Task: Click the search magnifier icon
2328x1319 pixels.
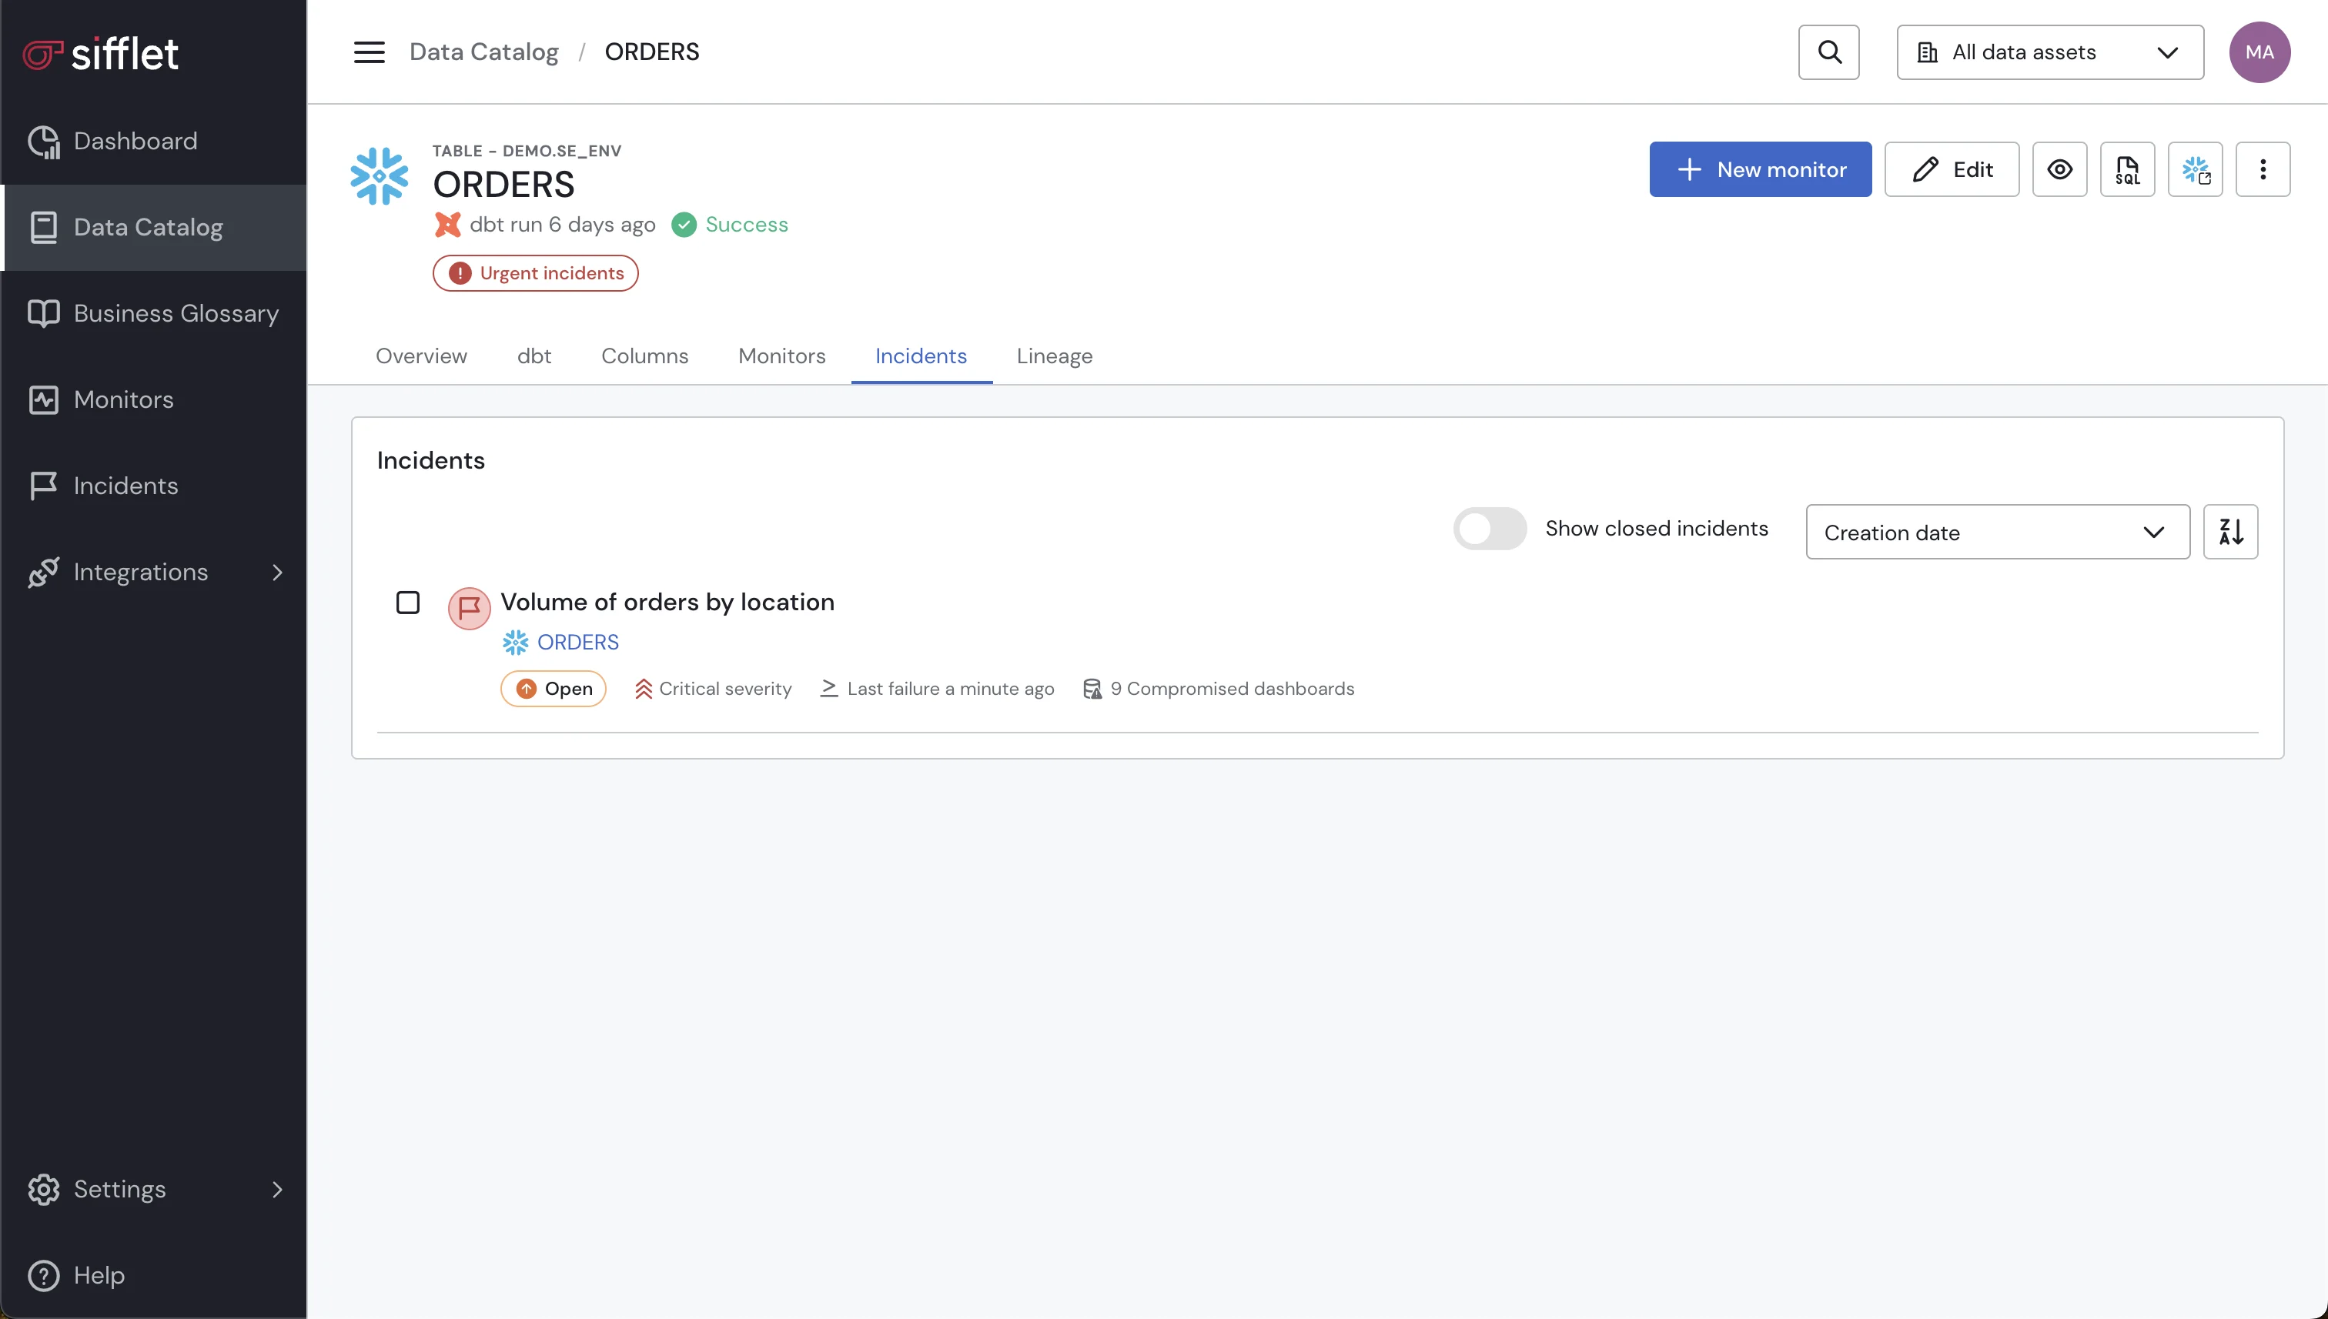Action: pos(1828,52)
